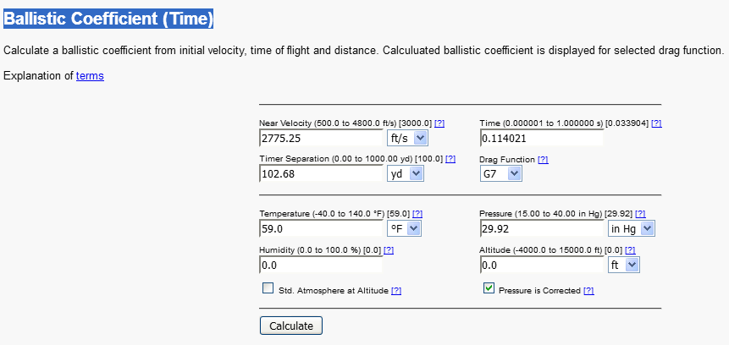729x345 pixels.
Task: Open the temperature °F unit dropdown
Action: 405,228
